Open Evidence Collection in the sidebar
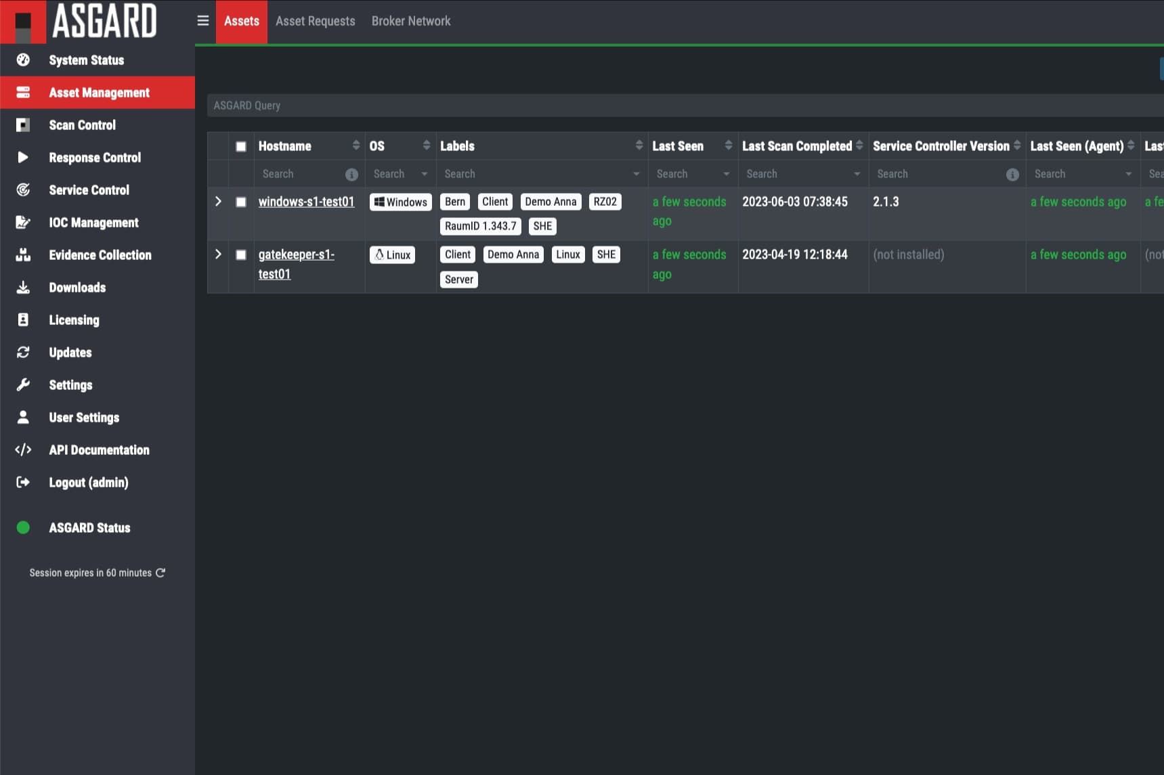Viewport: 1164px width, 775px height. point(98,254)
